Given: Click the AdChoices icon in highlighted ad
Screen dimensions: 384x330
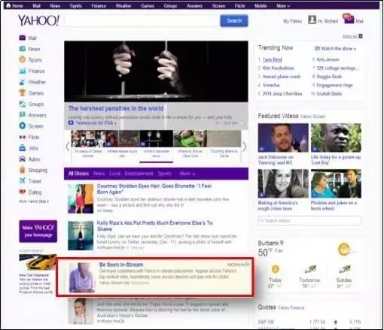Looking at the screenshot, I should [248, 265].
